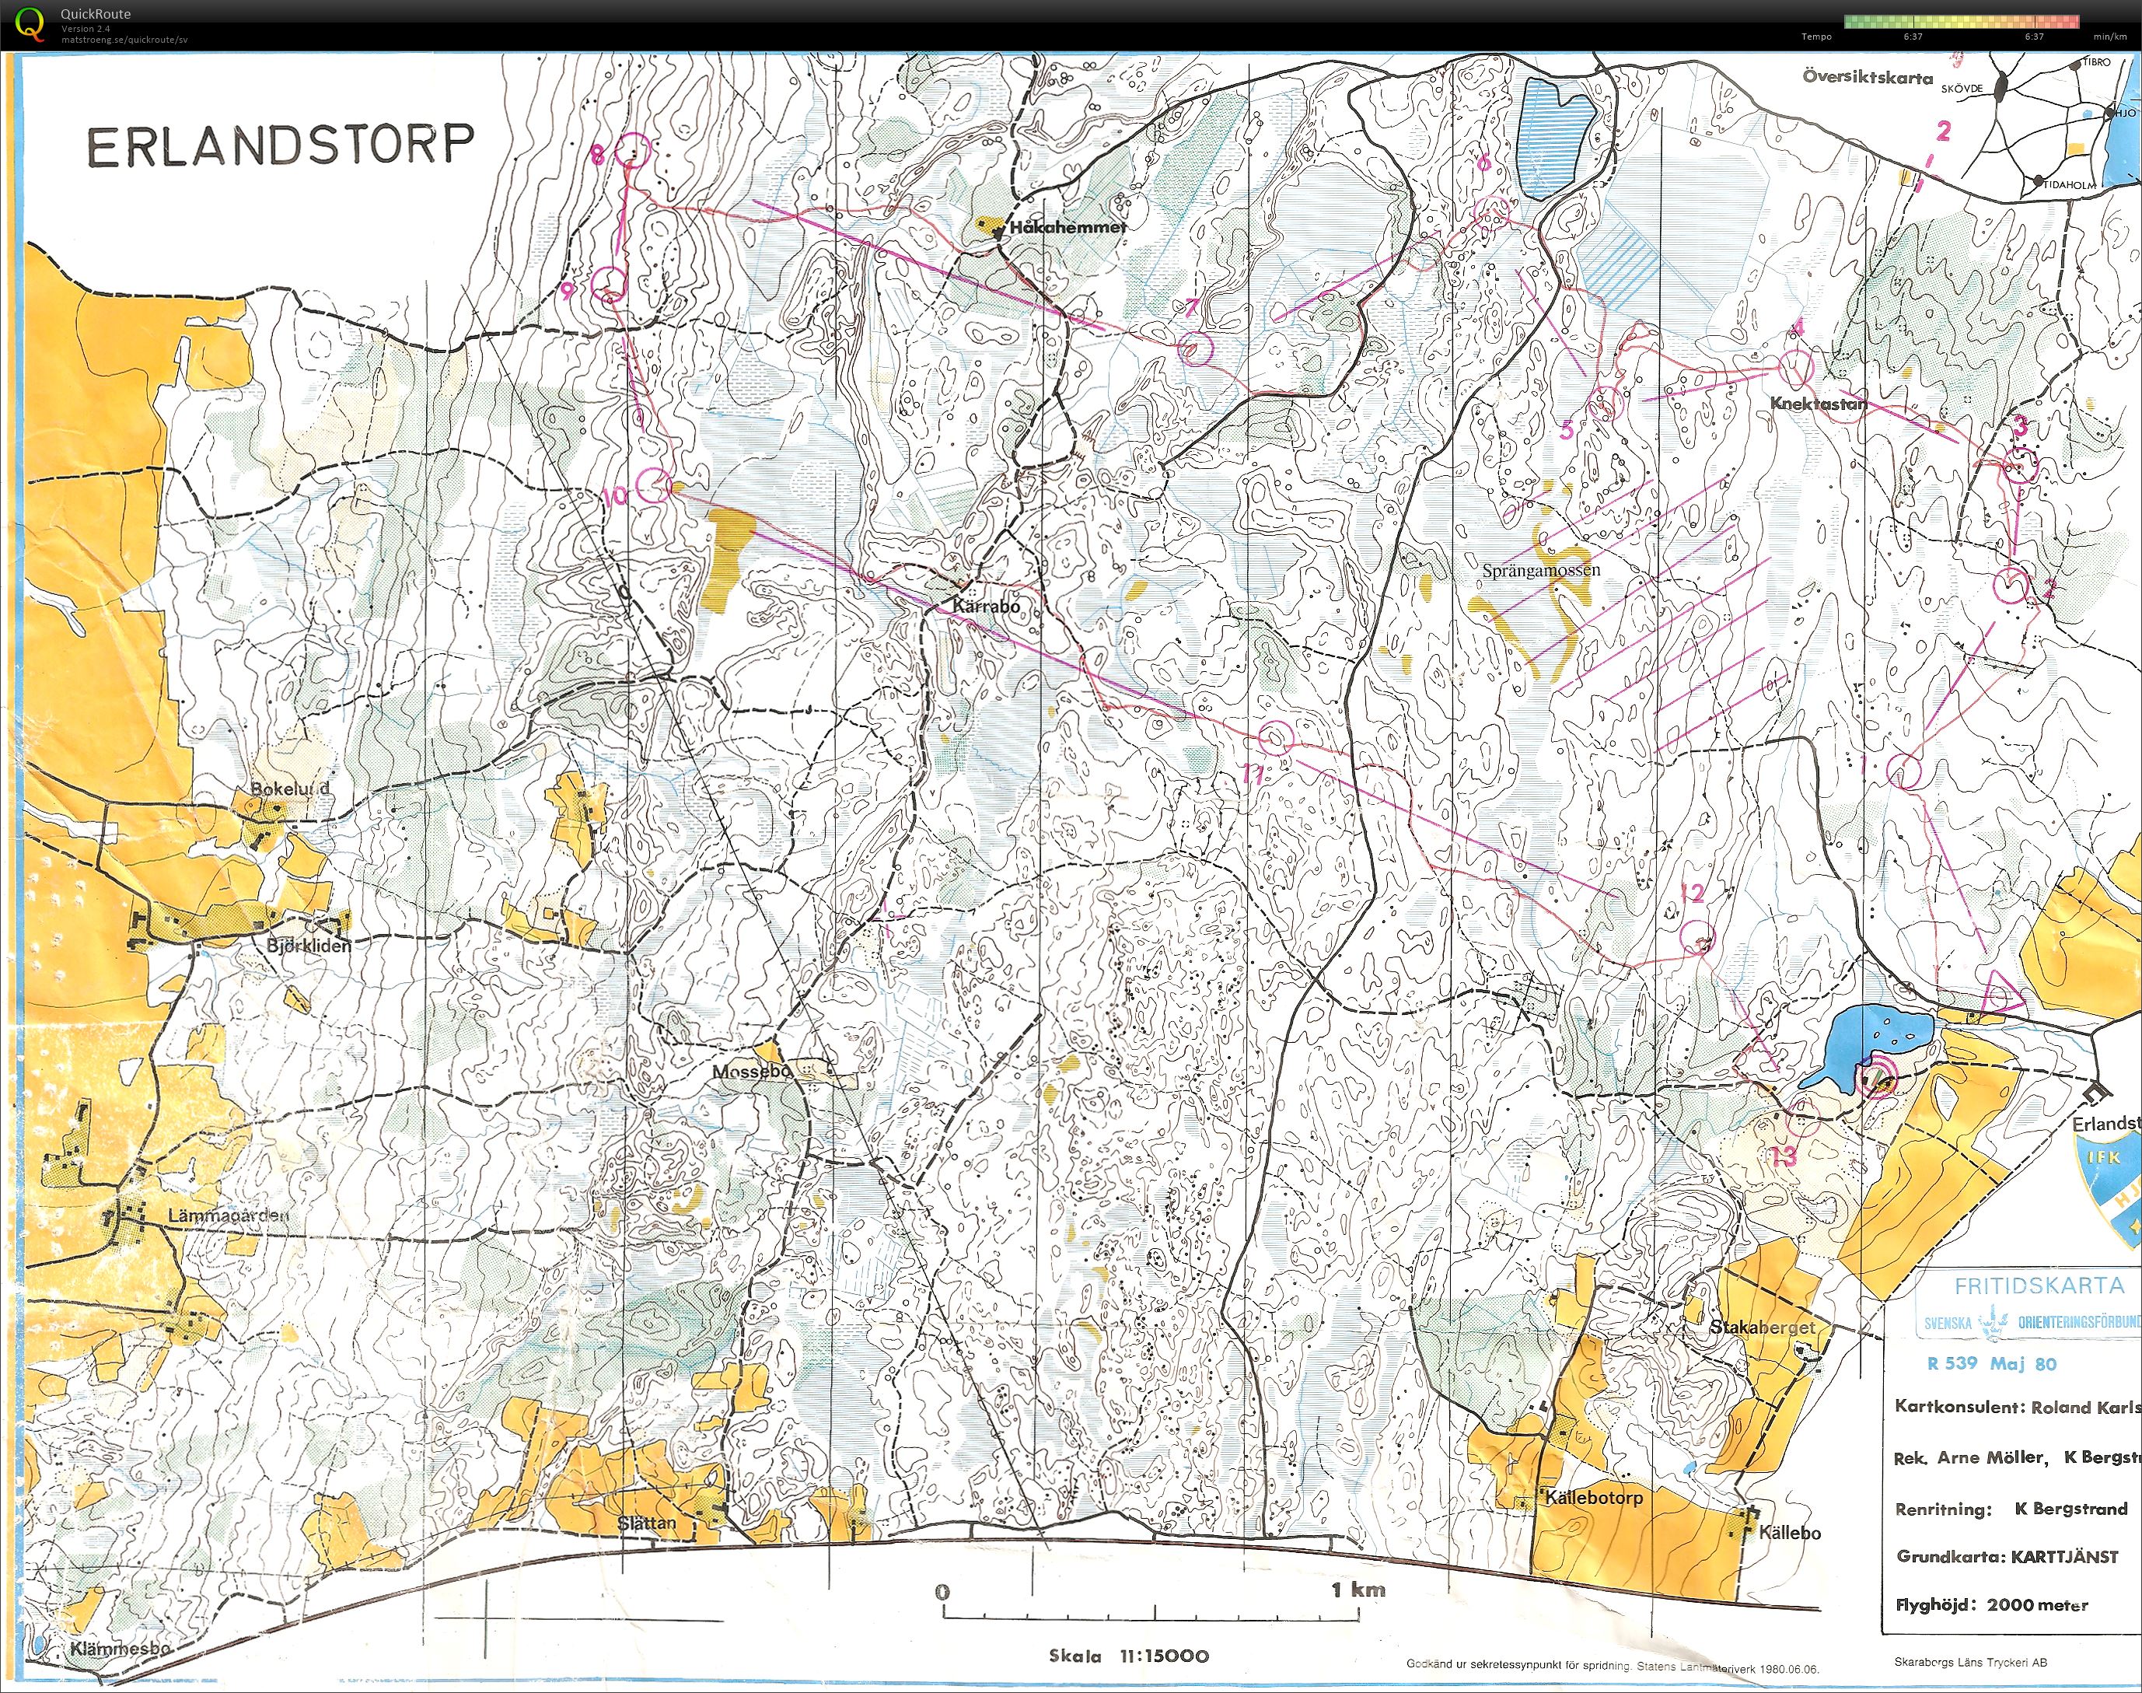Select the Björkliden place label
Viewport: 2142px width, 1693px height.
(308, 946)
